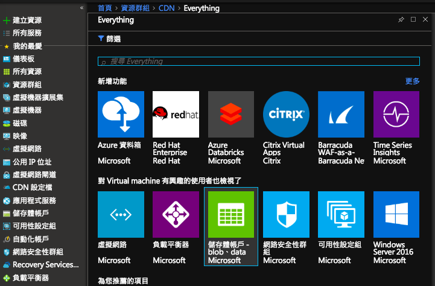435x286 pixels.
Task: Select the 虛擬網路 icon in the sidebar
Action: coord(7,149)
